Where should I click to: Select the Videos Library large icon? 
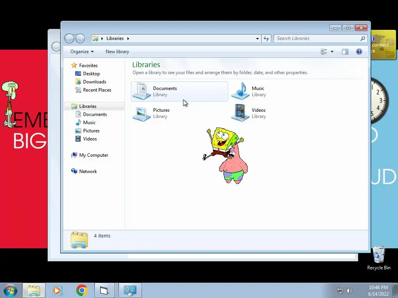pos(240,113)
